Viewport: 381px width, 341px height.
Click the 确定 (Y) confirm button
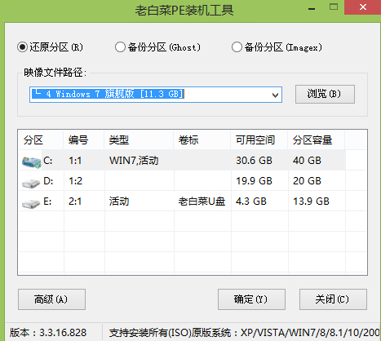[251, 299]
